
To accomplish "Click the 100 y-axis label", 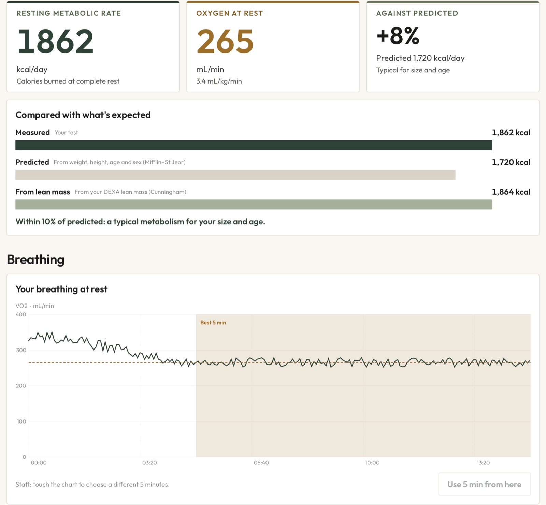I will [x=21, y=421].
